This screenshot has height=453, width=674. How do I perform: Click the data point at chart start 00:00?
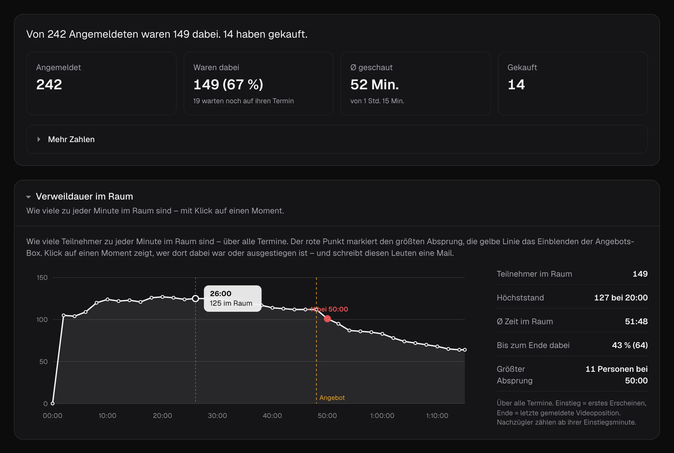pos(53,403)
